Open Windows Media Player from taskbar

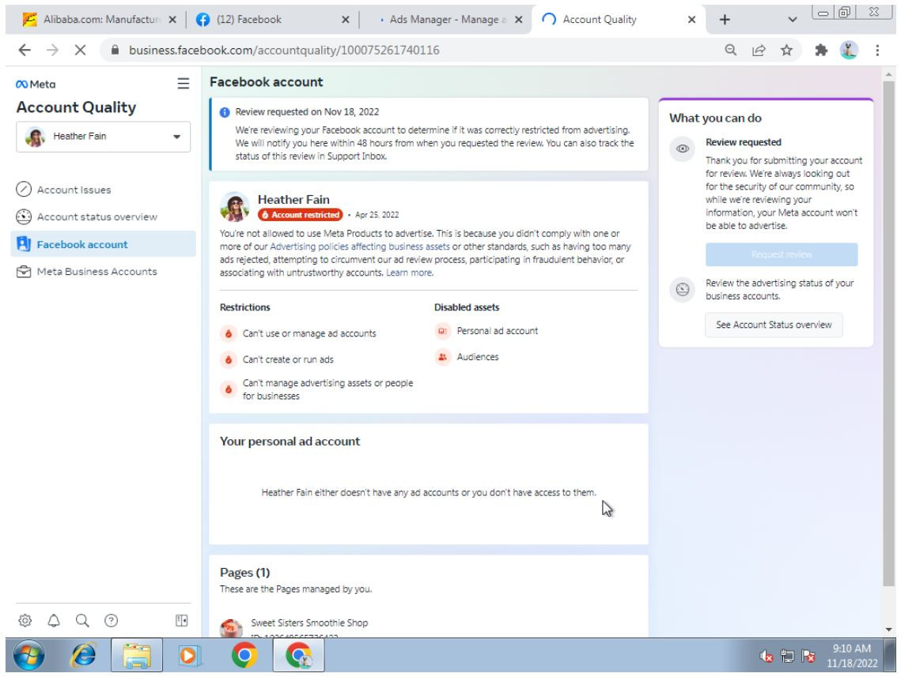point(188,655)
